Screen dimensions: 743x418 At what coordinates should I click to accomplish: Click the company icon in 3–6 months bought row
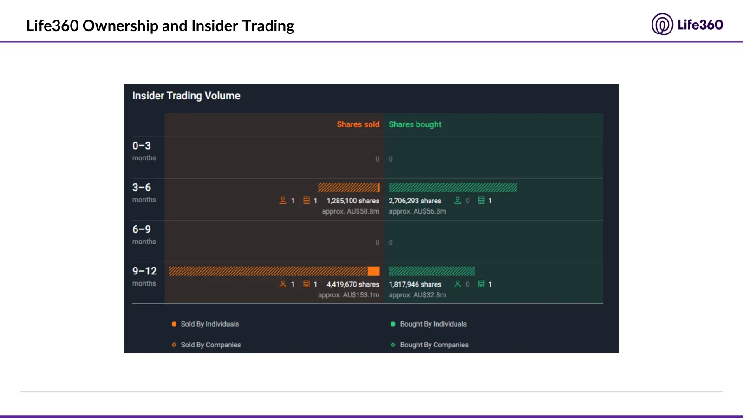pyautogui.click(x=482, y=201)
